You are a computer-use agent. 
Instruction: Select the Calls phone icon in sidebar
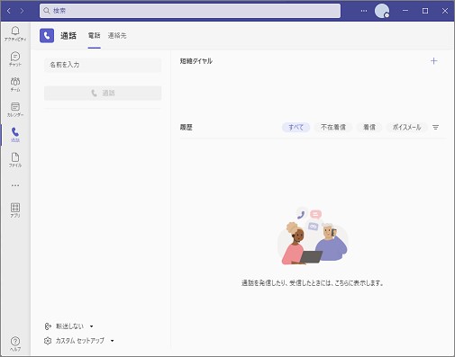tap(15, 135)
